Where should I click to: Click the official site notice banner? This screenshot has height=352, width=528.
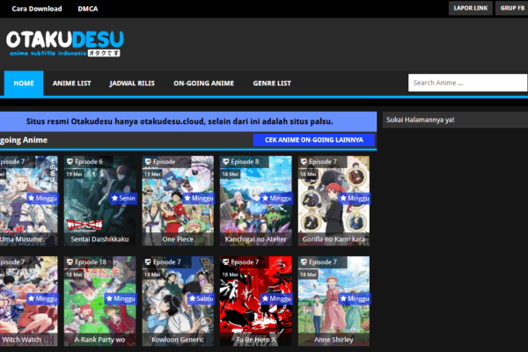coord(188,121)
